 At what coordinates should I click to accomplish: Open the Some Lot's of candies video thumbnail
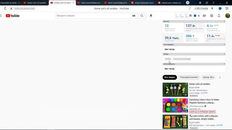[x=175, y=90]
